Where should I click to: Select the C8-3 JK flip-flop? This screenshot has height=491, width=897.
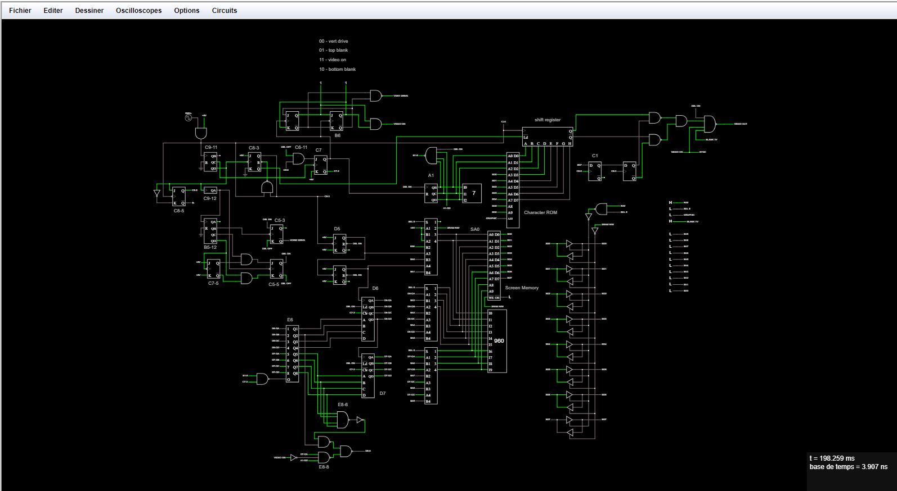click(x=254, y=162)
